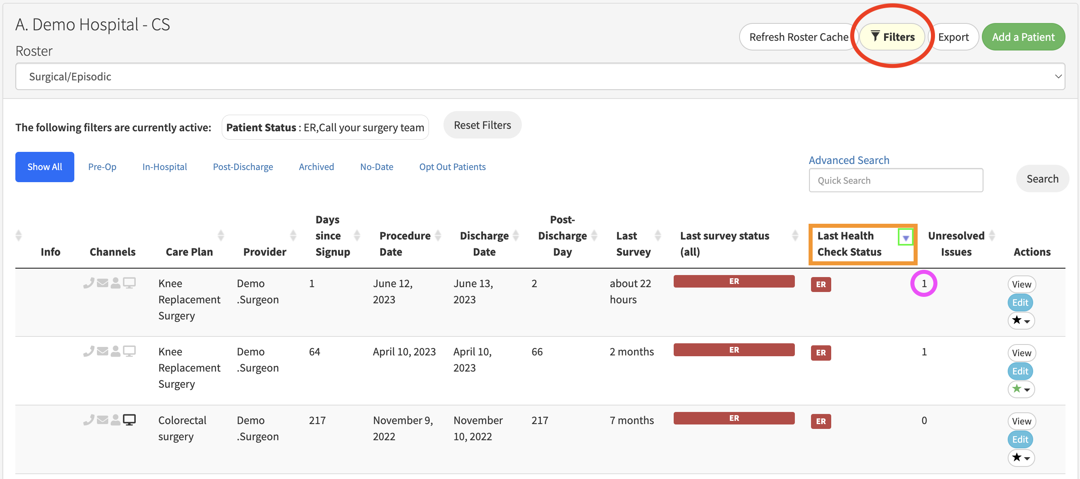Click red ER status bar in first row
The width and height of the screenshot is (1080, 479).
pos(734,281)
